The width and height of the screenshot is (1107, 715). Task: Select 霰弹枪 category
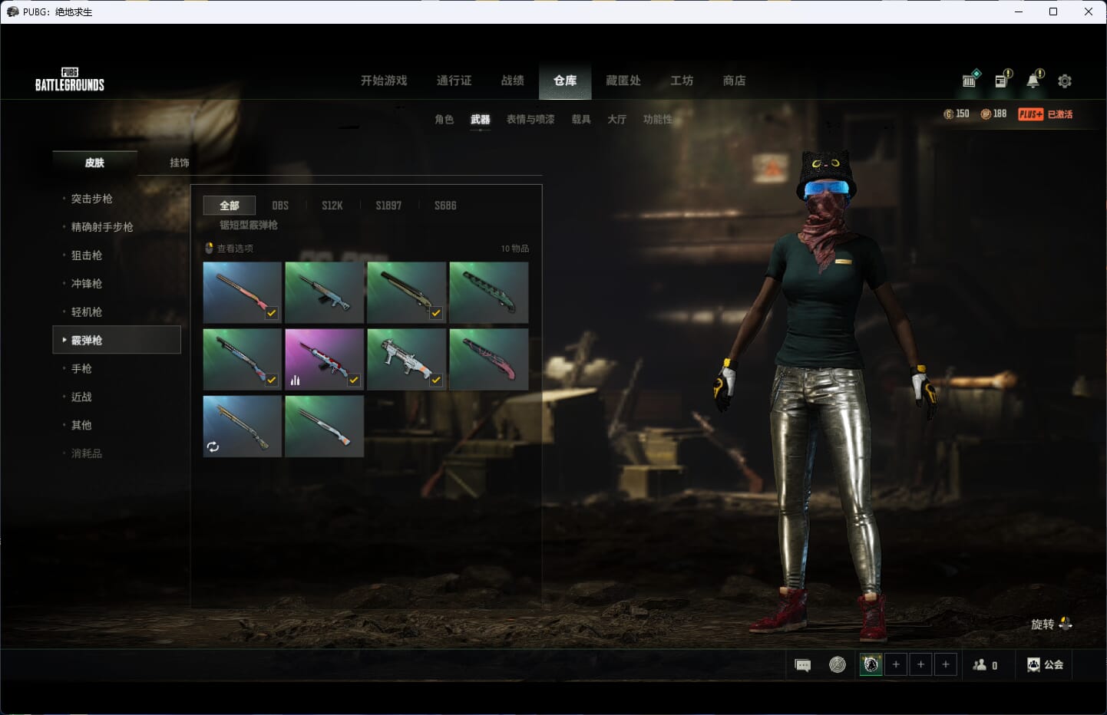pos(117,340)
